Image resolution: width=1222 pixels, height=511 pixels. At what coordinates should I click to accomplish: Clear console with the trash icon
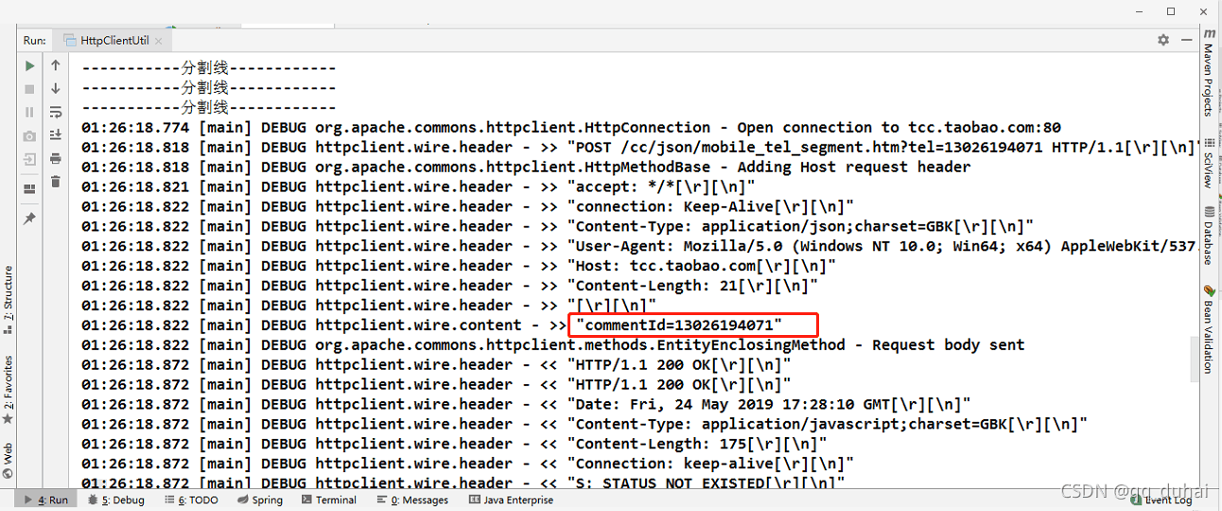coord(56,182)
